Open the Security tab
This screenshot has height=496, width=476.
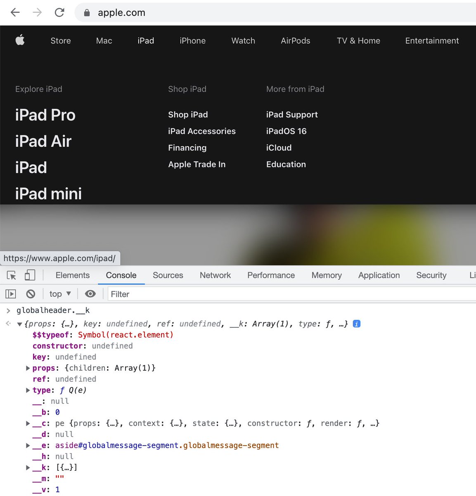click(x=431, y=275)
